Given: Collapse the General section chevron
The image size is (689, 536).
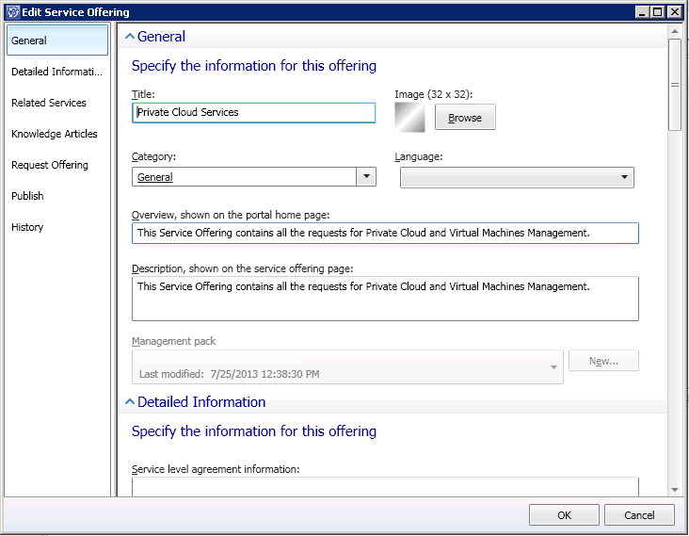Looking at the screenshot, I should 130,37.
